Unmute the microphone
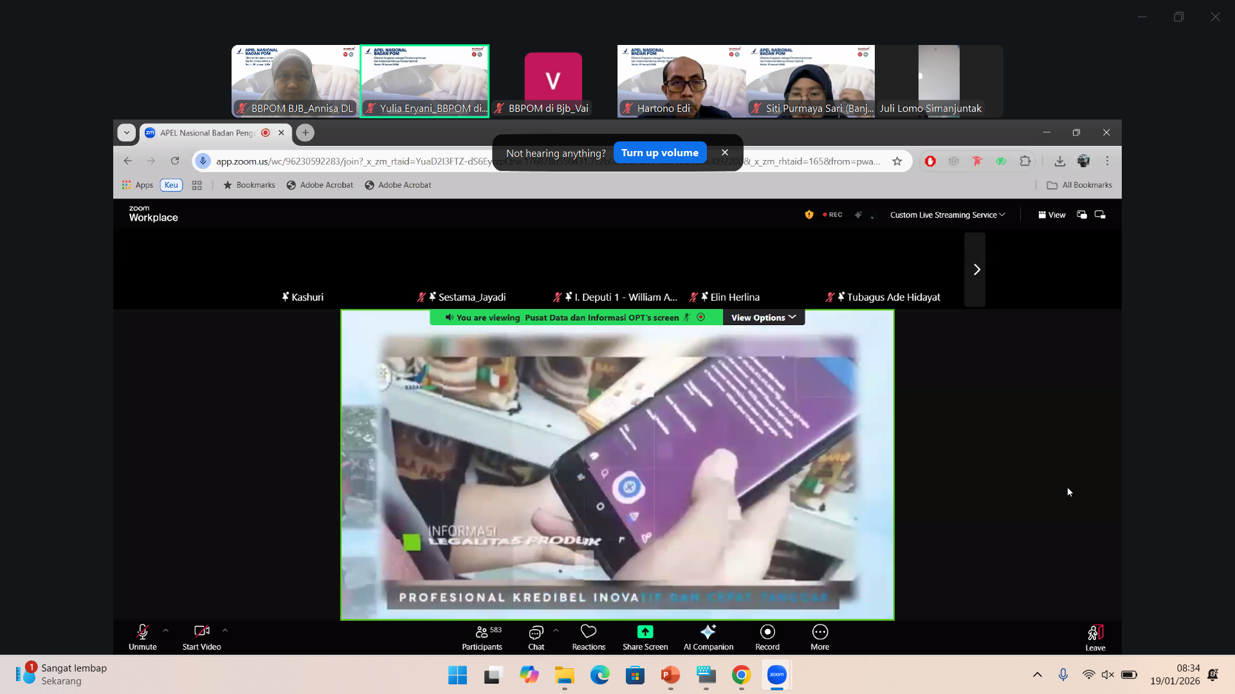This screenshot has width=1235, height=694. point(142,637)
